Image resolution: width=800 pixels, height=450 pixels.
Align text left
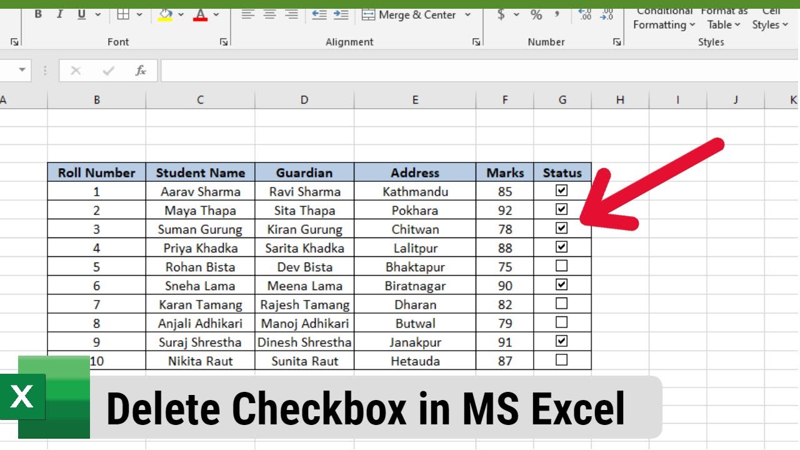pos(248,14)
